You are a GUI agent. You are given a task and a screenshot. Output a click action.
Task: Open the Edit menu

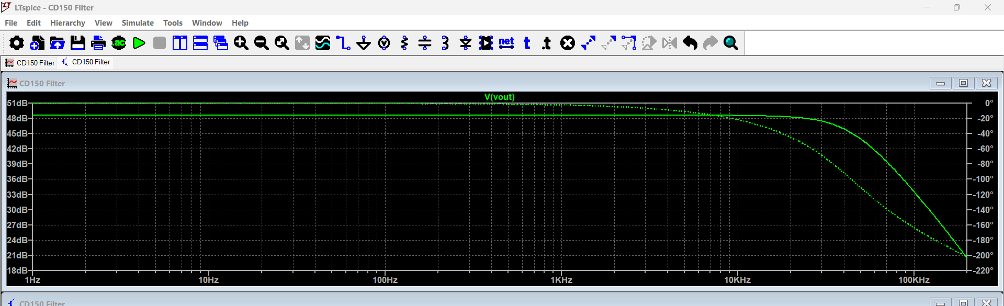[33, 23]
